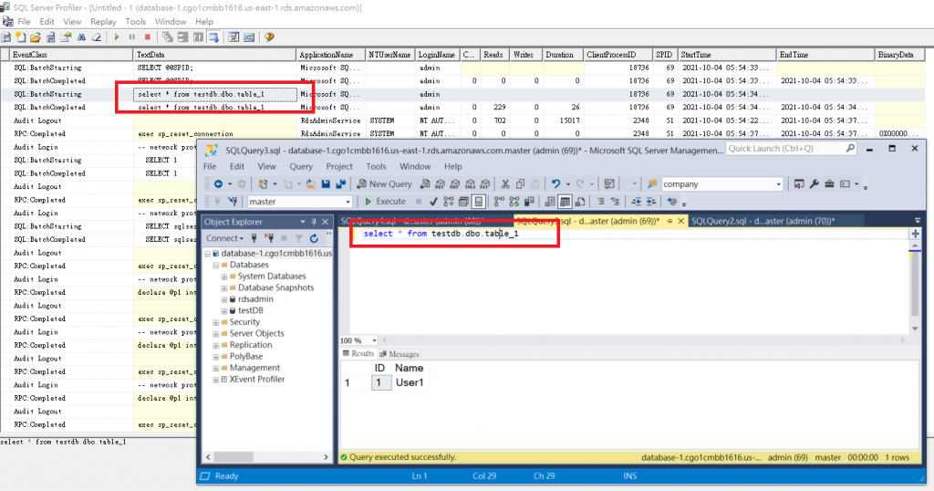Viewport: 934px width, 491px height.
Task: Expand the Security node
Action: click(215, 322)
